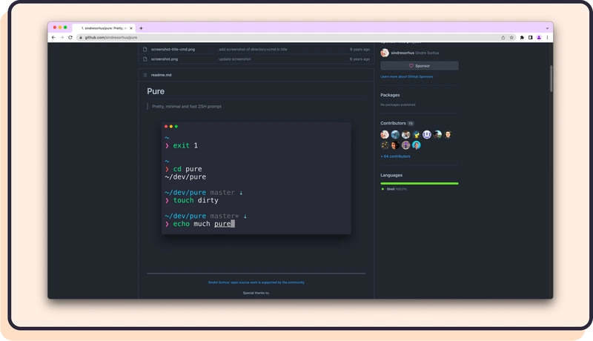Viewport: 593px width, 341px height.
Task: Click the readme.md file name header
Action: 161,75
